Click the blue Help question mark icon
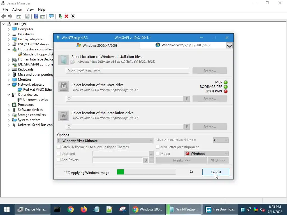 (36, 16)
